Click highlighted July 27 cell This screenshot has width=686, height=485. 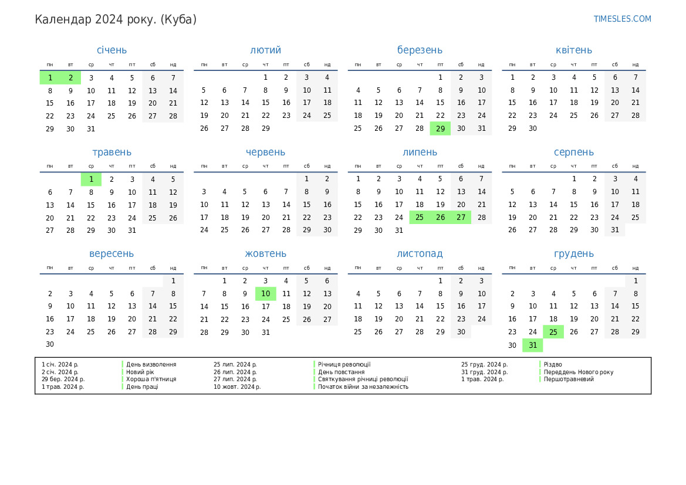[x=461, y=218]
